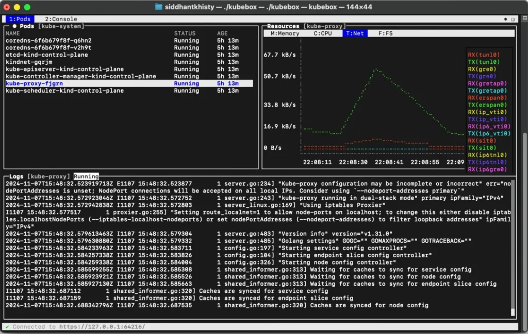Click the Logs [kube-proxy] panel title
This screenshot has width=528, height=334.
tap(39, 177)
